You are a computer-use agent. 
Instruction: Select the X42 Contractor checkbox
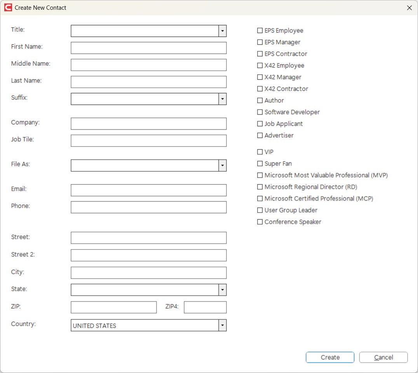coord(260,89)
